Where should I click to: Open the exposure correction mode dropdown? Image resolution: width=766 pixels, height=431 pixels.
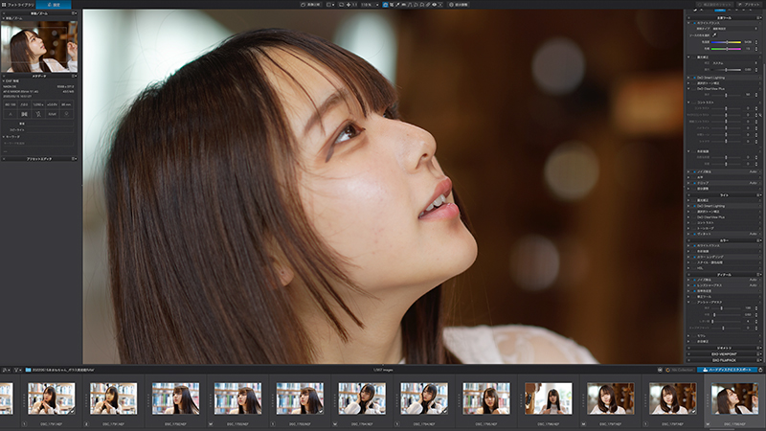(733, 63)
